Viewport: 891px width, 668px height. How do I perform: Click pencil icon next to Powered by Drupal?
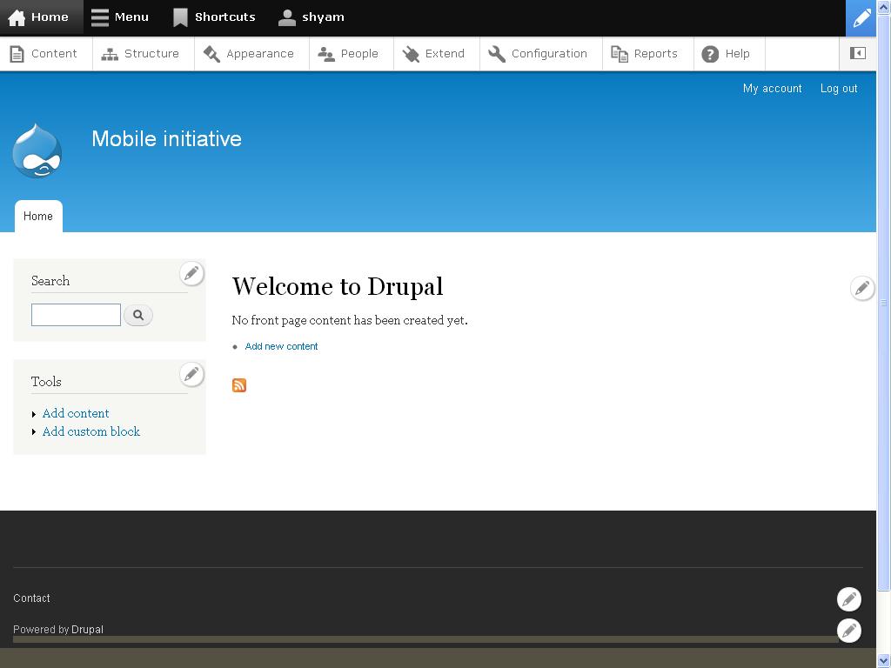pyautogui.click(x=849, y=631)
